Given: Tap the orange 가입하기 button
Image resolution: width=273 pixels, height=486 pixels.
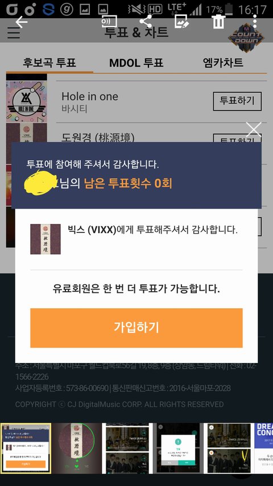Looking at the screenshot, I should (136, 328).
